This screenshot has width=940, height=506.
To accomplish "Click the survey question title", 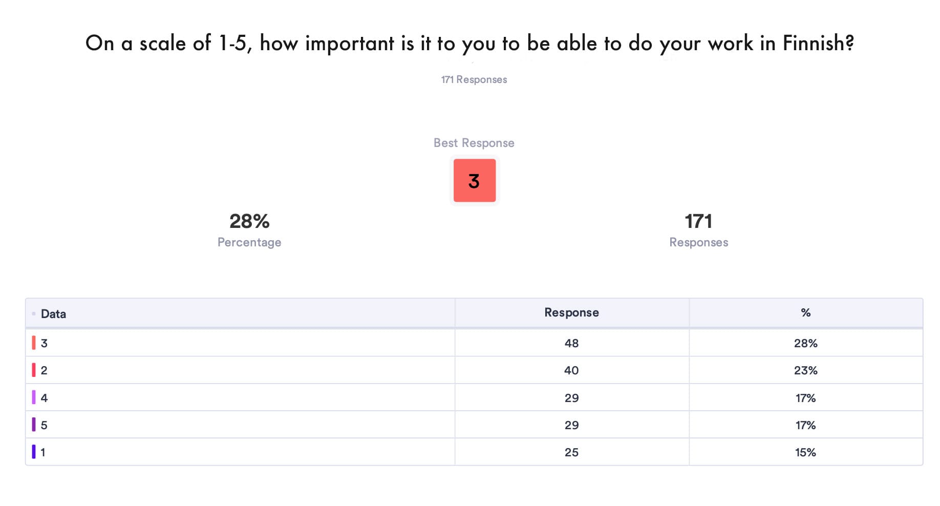I will click(x=469, y=43).
